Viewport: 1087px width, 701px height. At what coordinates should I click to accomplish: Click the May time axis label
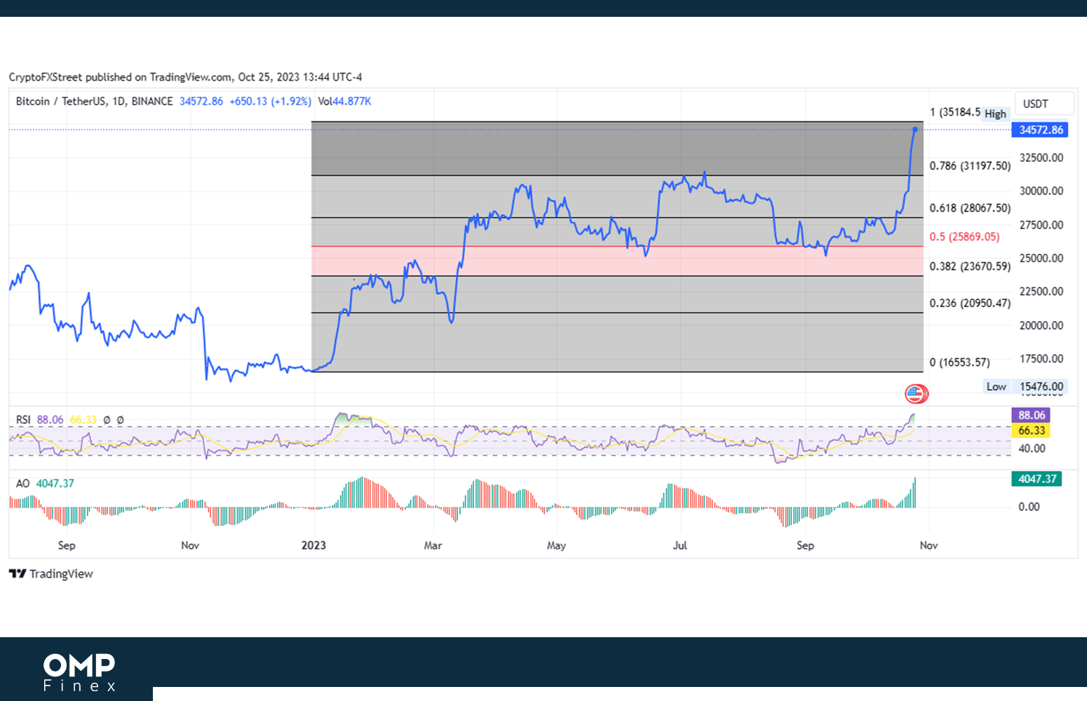[x=556, y=545]
